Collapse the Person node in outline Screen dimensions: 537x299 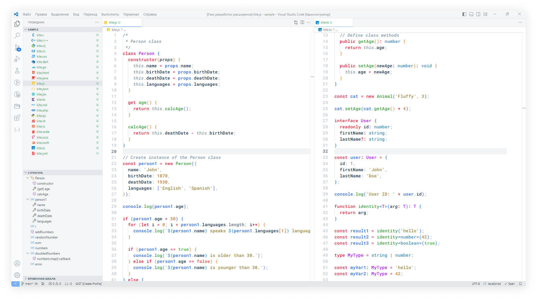point(28,178)
